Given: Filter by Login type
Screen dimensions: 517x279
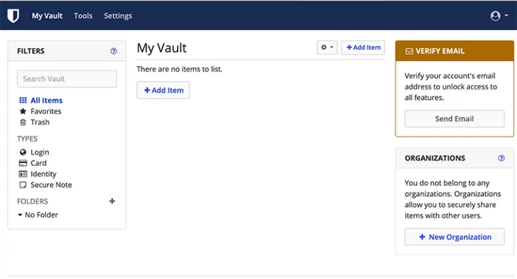Looking at the screenshot, I should (x=40, y=152).
